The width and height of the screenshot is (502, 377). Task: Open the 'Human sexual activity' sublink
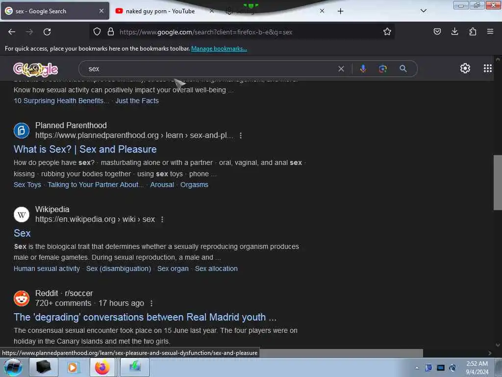[x=47, y=269]
